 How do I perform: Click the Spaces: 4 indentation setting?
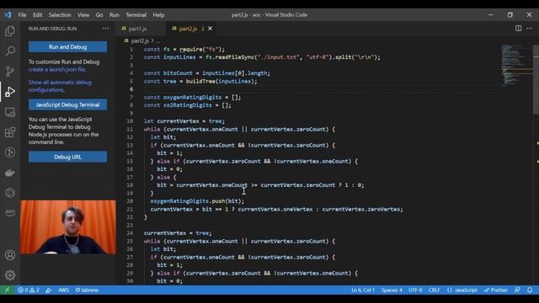(x=392, y=290)
